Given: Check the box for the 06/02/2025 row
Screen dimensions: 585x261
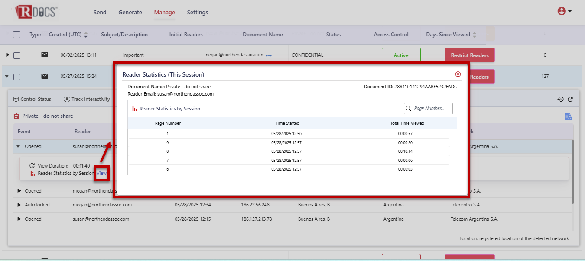Looking at the screenshot, I should [16, 55].
